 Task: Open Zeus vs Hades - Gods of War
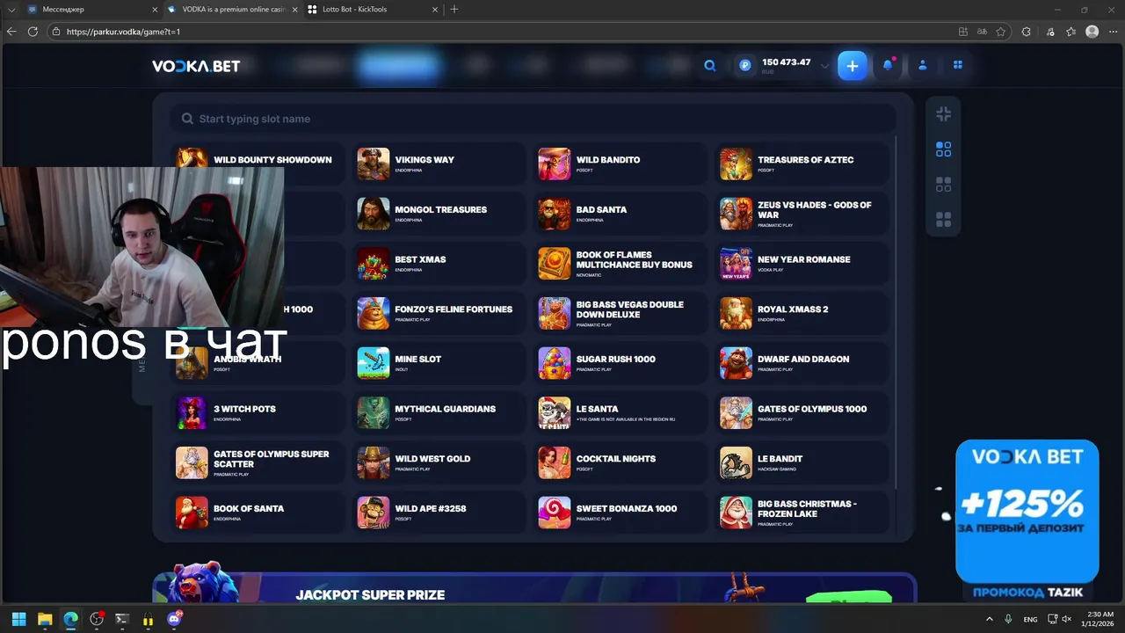tap(802, 214)
